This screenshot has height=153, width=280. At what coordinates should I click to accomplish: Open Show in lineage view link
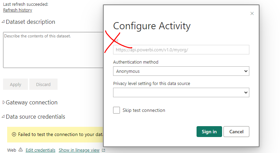pos(79,150)
